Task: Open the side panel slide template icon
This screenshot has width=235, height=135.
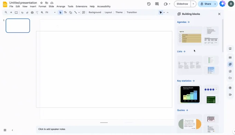Action: pos(230,57)
